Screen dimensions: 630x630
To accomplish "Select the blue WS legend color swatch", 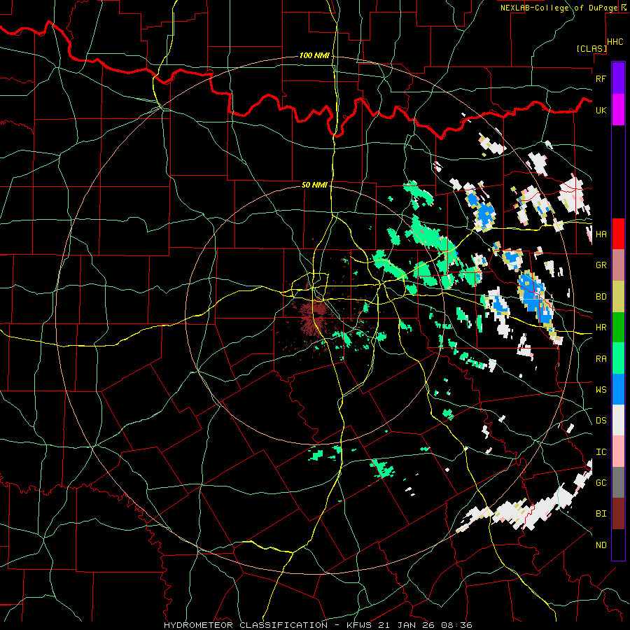I will coord(618,389).
